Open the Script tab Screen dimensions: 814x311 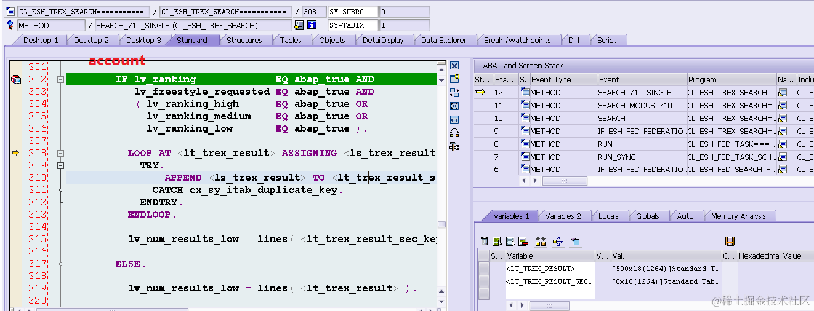pos(606,40)
